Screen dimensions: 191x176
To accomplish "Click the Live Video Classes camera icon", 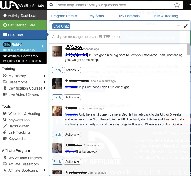I will coord(5,94).
